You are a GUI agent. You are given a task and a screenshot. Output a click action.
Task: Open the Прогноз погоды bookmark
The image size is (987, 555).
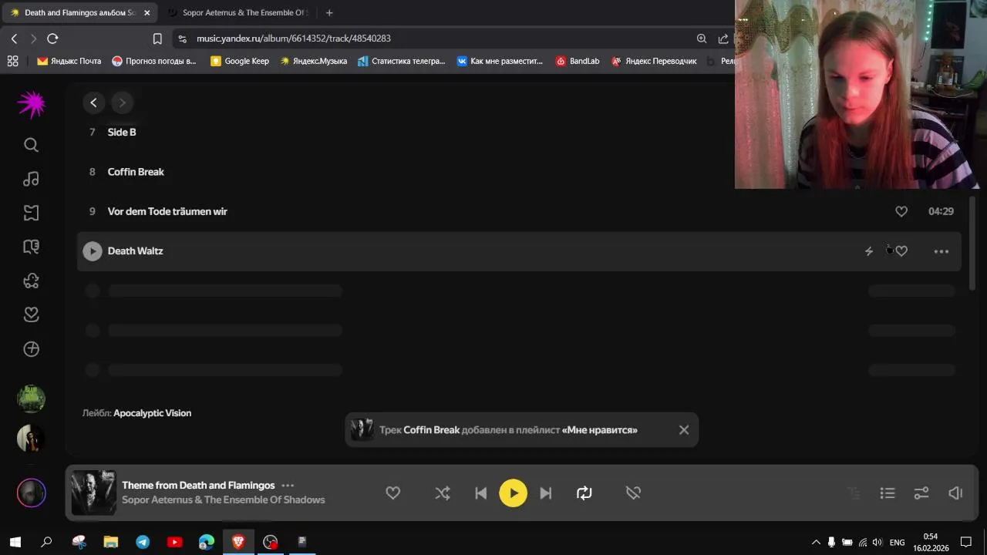point(153,61)
